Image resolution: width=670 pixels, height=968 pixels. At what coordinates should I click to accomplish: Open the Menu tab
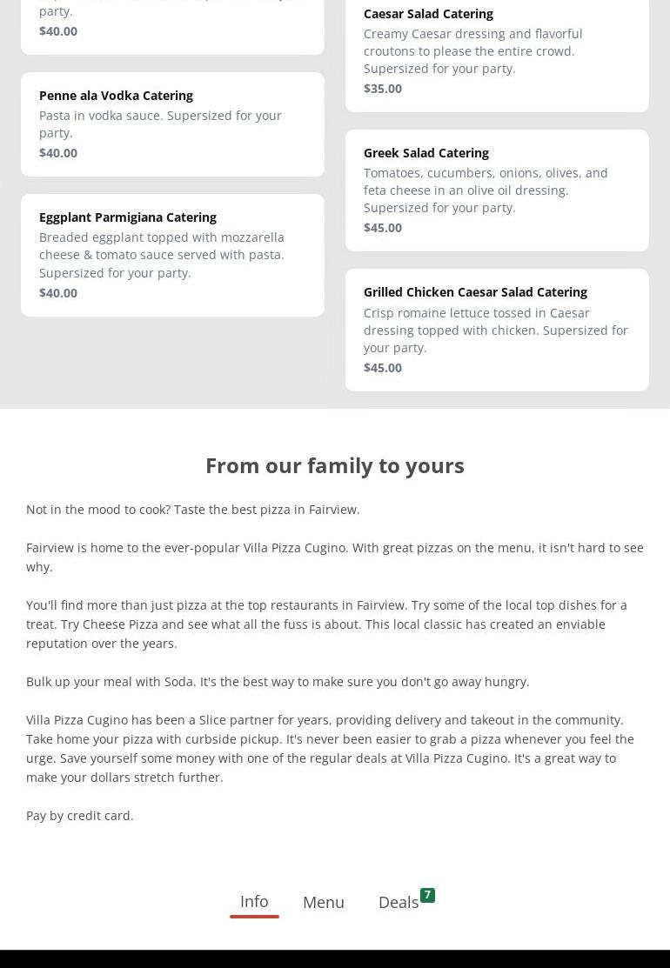coord(324,903)
